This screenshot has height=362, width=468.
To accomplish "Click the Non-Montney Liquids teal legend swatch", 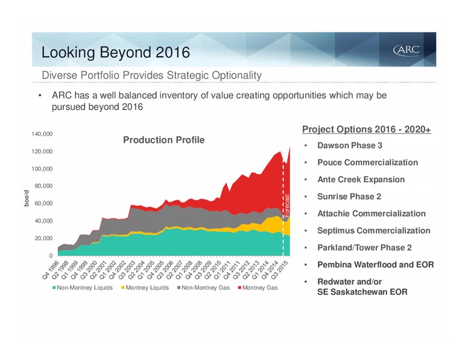I will tap(54, 288).
